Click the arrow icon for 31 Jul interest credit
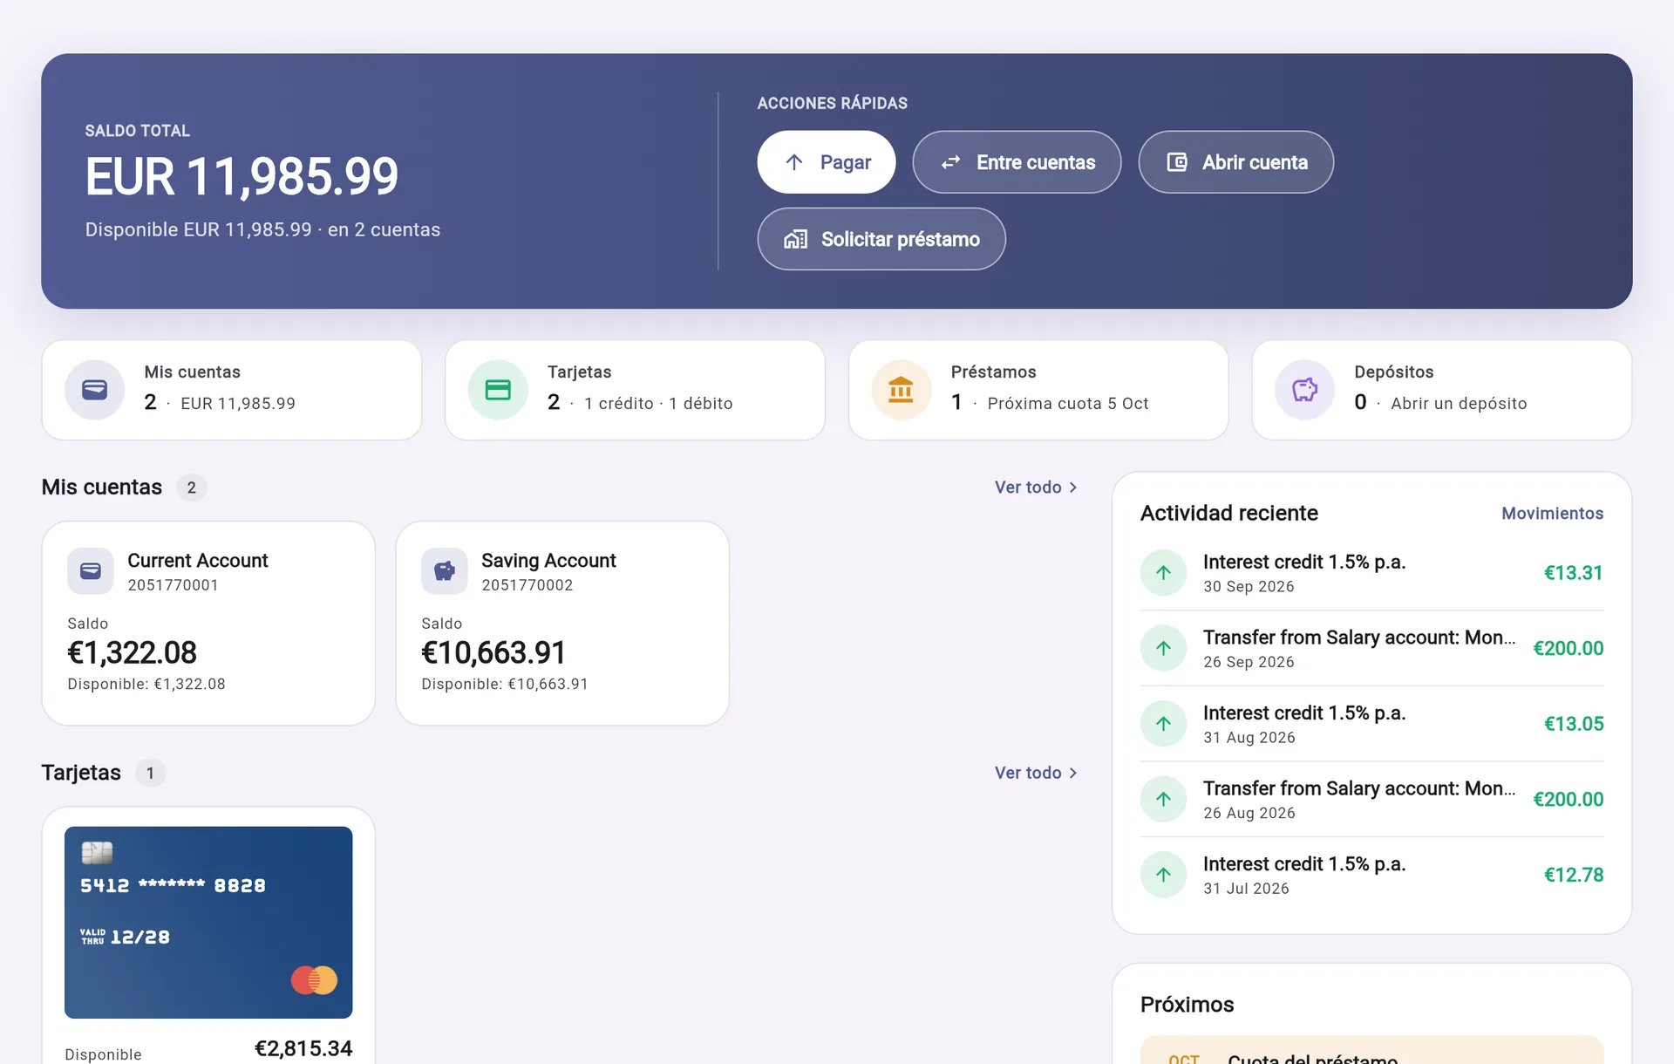 tap(1163, 875)
